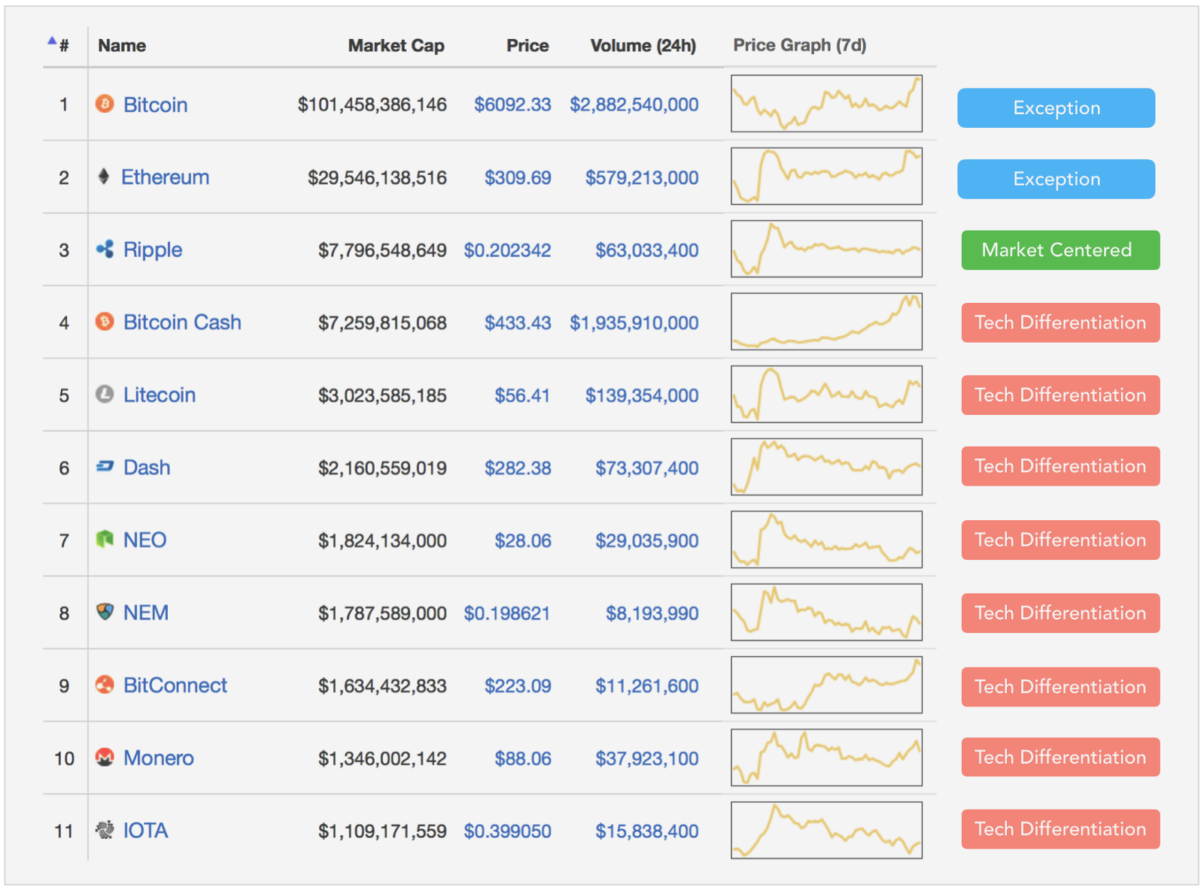This screenshot has width=1204, height=890.
Task: Click the Dash logo icon
Action: (x=105, y=467)
